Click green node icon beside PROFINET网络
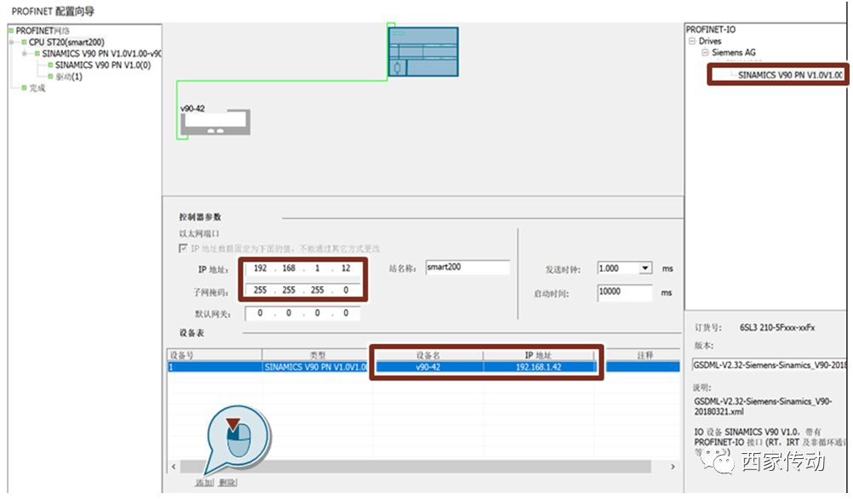Screen dimensions: 853x499 point(11,31)
